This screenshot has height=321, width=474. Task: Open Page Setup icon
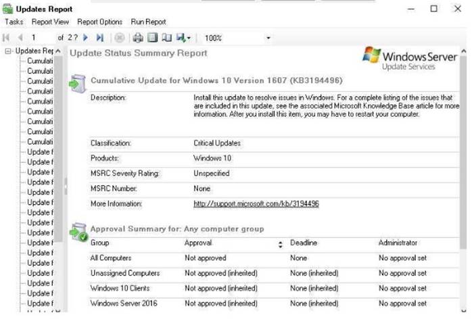tap(166, 38)
